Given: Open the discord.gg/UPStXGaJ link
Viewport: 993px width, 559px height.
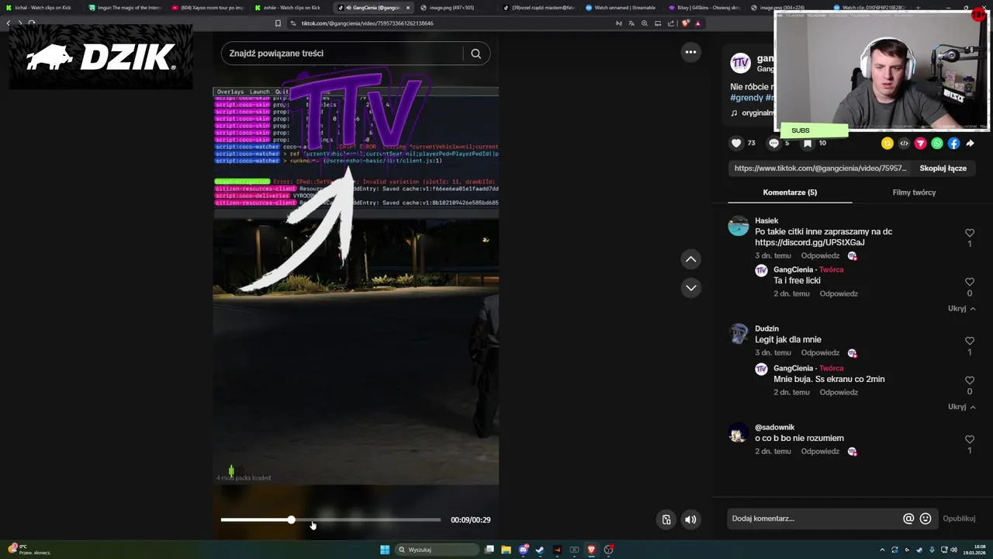Looking at the screenshot, I should tap(809, 242).
